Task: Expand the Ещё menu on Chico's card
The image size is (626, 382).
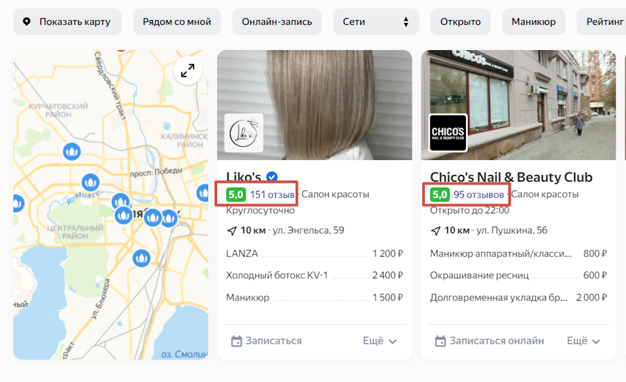Action: click(584, 341)
